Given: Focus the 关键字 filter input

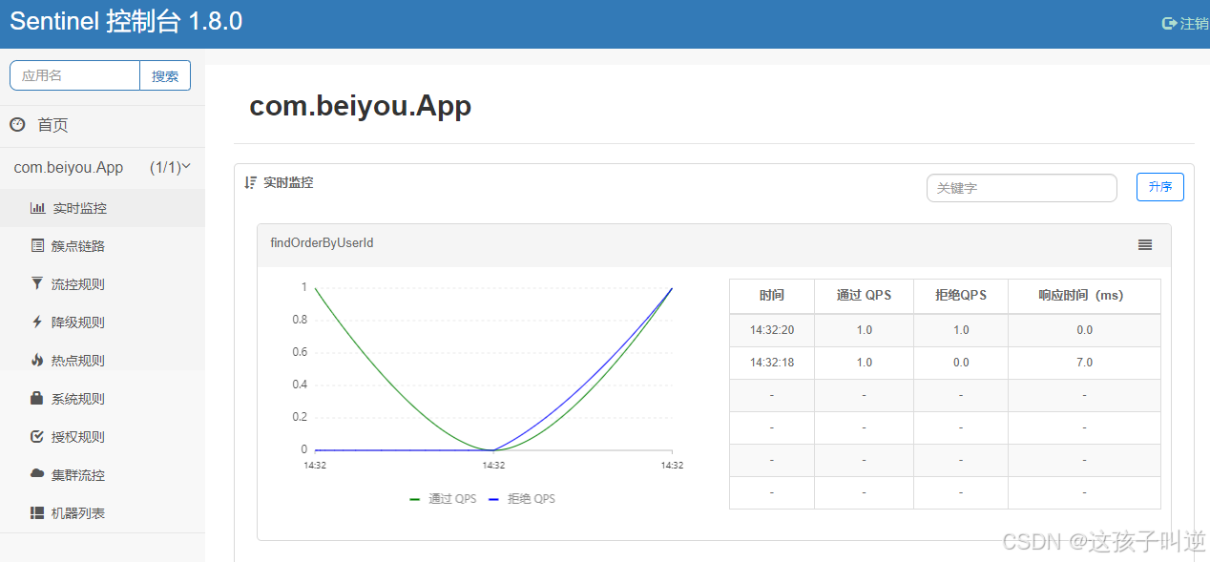Looking at the screenshot, I should [x=1022, y=188].
